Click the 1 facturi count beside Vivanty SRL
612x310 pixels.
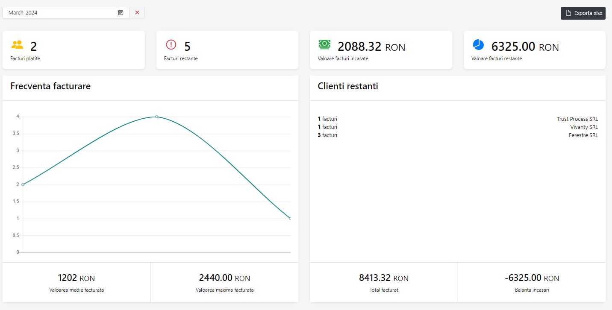[327, 127]
